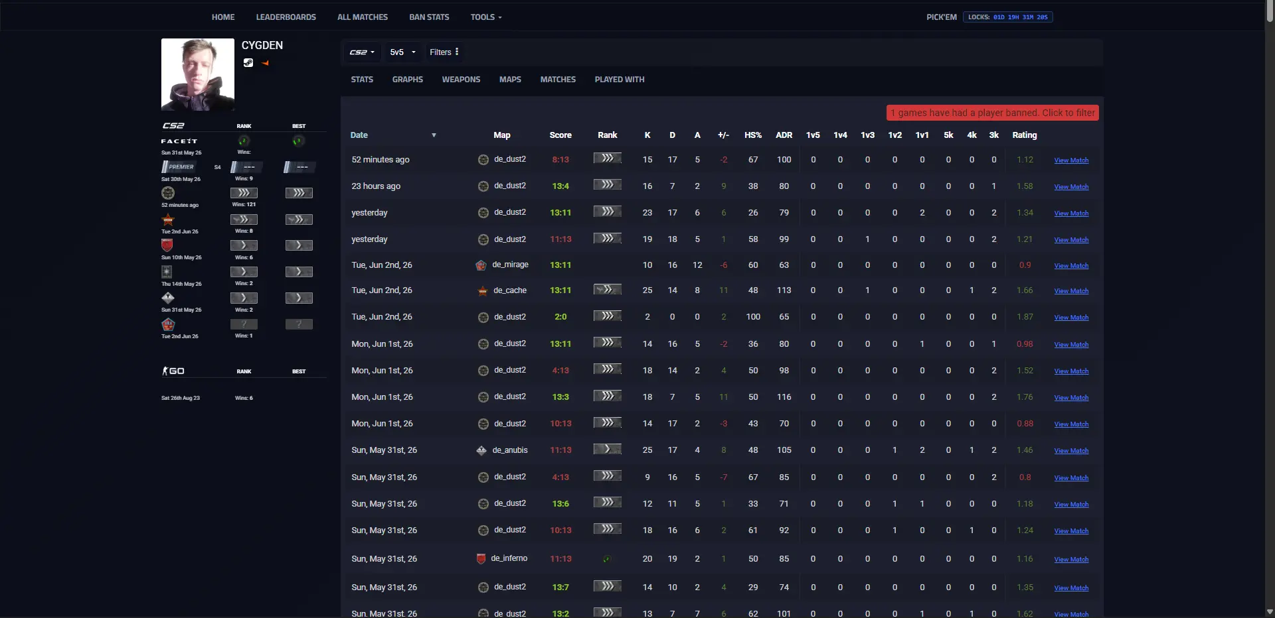The image size is (1275, 618).
Task: Click the CS2 logo in the left sidebar
Action: 173,125
